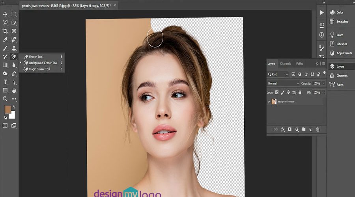Select the Zoom tool
The width and height of the screenshot is (355, 197).
click(5, 99)
